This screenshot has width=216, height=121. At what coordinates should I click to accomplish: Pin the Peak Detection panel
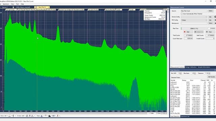215,70
